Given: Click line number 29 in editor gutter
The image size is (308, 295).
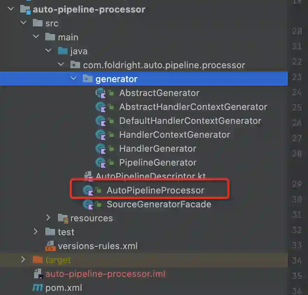Looking at the screenshot, I should pos(297,184).
